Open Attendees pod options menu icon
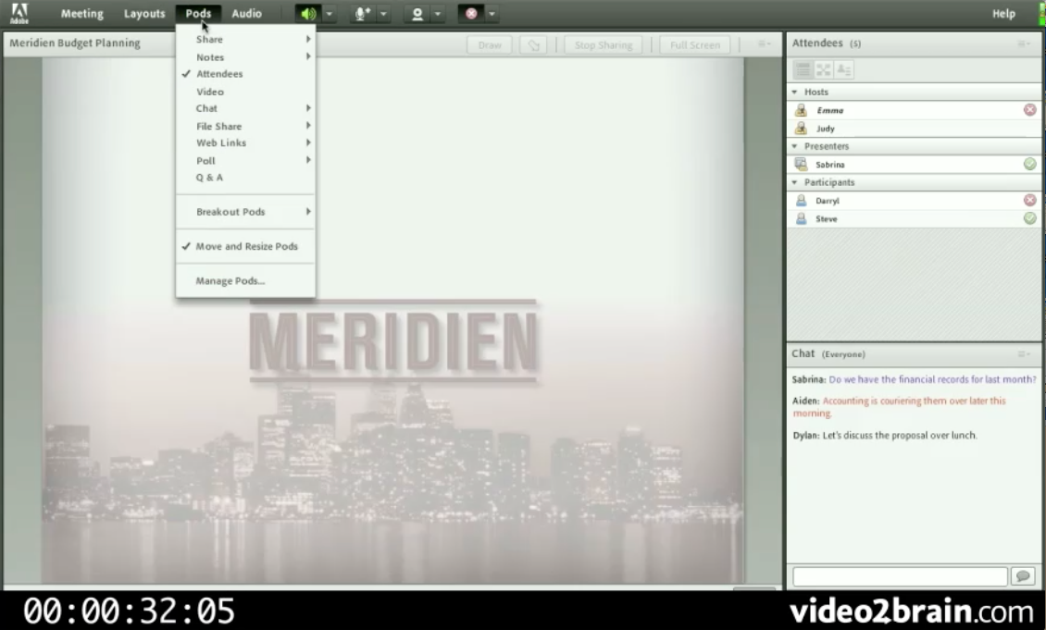 pyautogui.click(x=1023, y=44)
